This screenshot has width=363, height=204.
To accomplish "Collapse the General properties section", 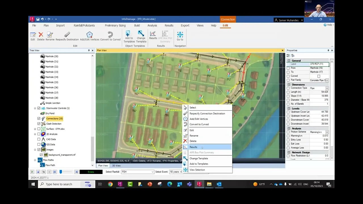I will (289, 61).
